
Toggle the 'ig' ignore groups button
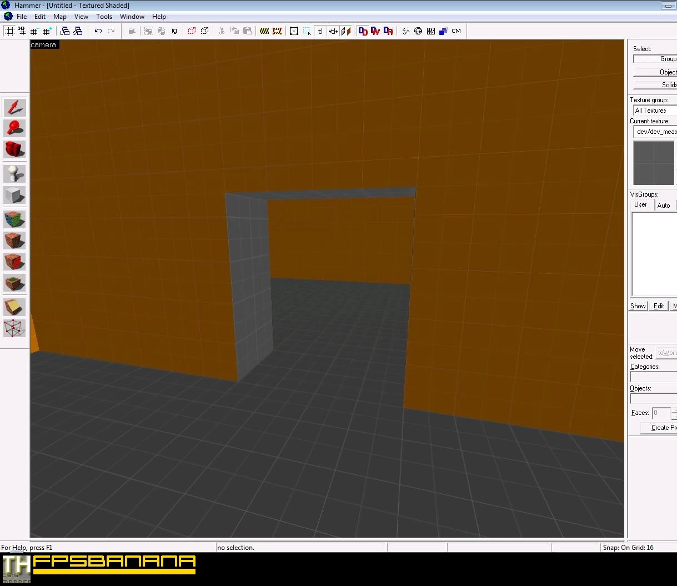tap(174, 31)
